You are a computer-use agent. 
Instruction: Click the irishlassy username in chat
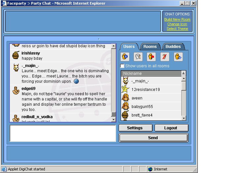point(31,53)
